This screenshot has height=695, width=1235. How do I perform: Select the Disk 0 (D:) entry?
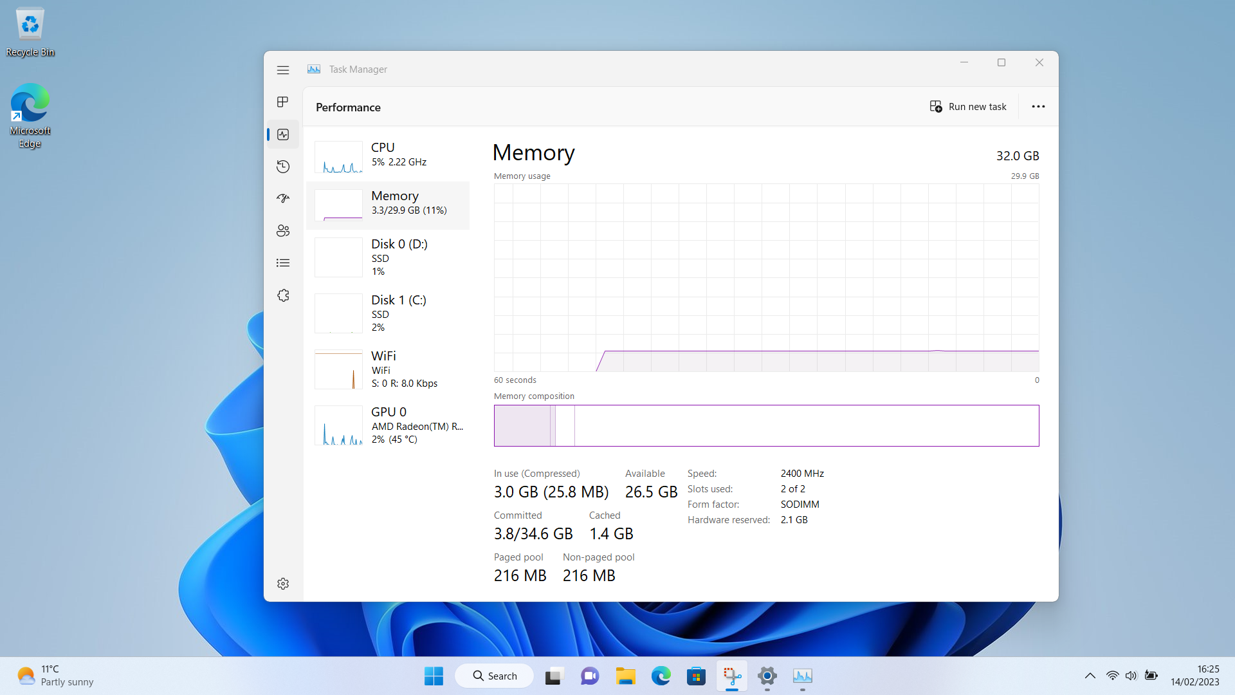(388, 257)
